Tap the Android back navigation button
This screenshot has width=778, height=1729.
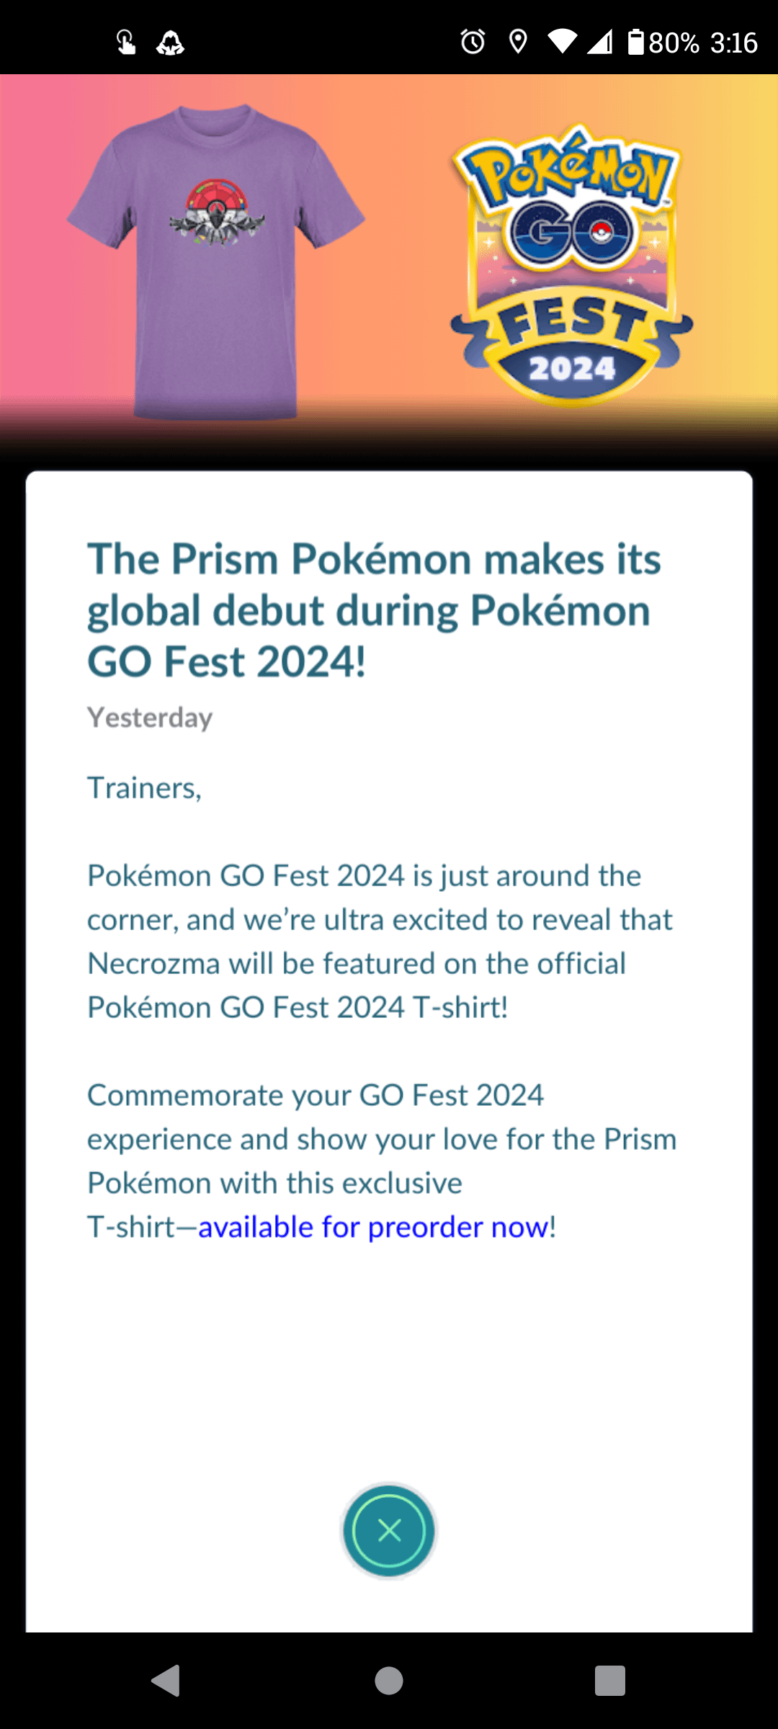click(166, 1681)
